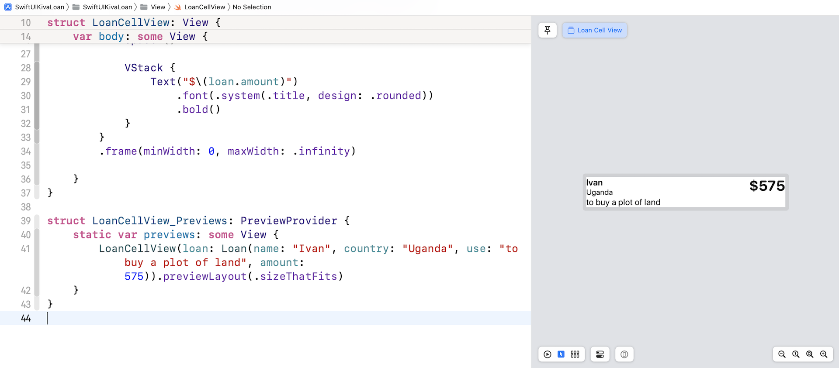Open the No Selection symbol breadcrumb
Screen dimensions: 839x368
pyautogui.click(x=252, y=7)
